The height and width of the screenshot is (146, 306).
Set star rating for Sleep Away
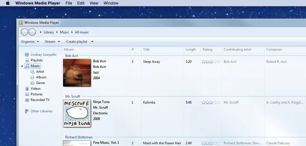(x=211, y=62)
